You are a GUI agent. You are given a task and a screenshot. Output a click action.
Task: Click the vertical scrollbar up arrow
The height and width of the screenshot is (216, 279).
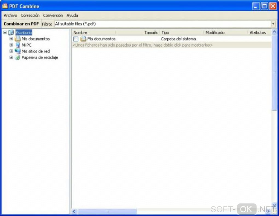[274, 32]
